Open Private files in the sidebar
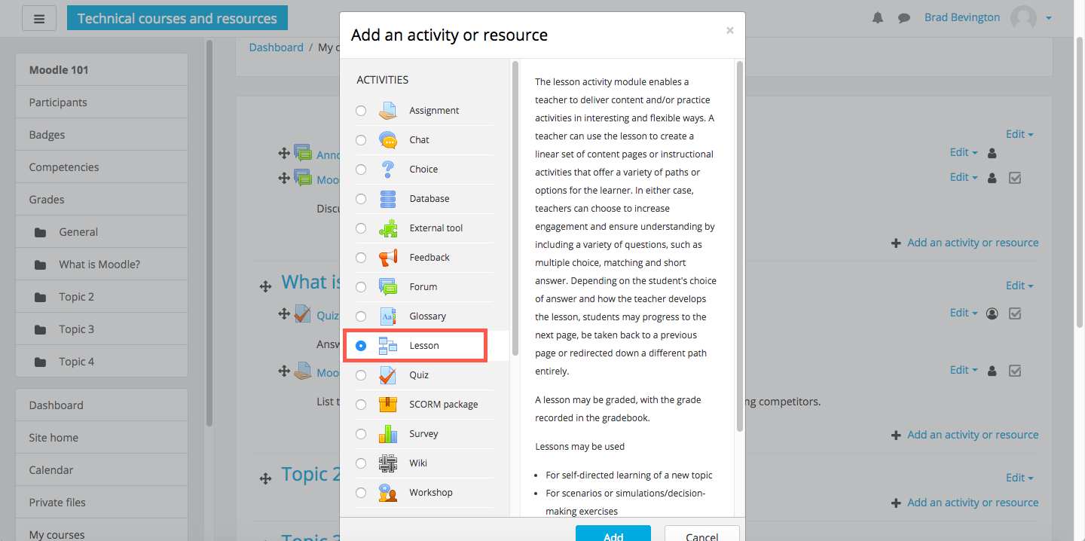This screenshot has height=541, width=1085. coord(102,503)
